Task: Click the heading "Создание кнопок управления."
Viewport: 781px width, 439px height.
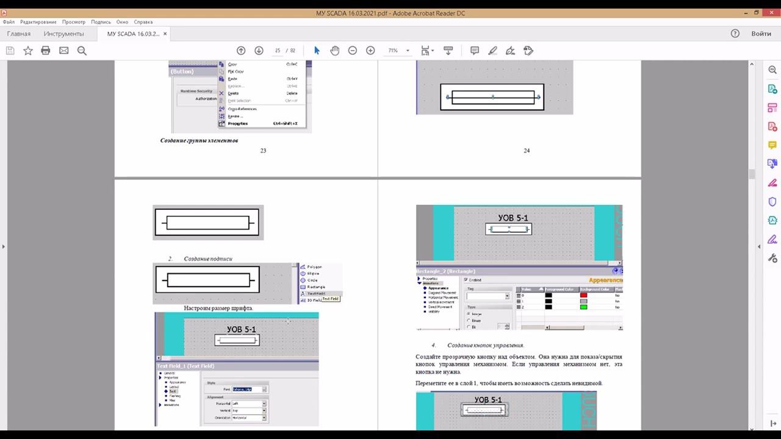Action: coord(486,345)
